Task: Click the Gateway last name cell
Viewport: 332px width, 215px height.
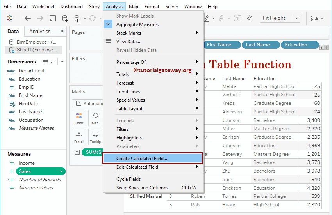Action: (x=232, y=154)
